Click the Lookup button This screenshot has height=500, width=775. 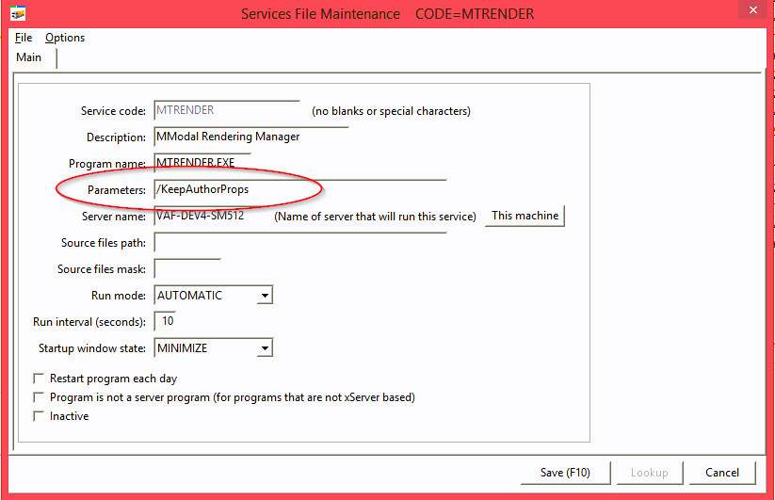coord(649,473)
